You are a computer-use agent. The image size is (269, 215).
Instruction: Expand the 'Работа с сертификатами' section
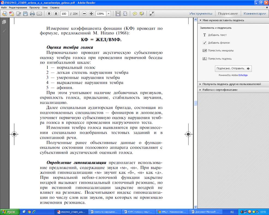pyautogui.click(x=220, y=90)
